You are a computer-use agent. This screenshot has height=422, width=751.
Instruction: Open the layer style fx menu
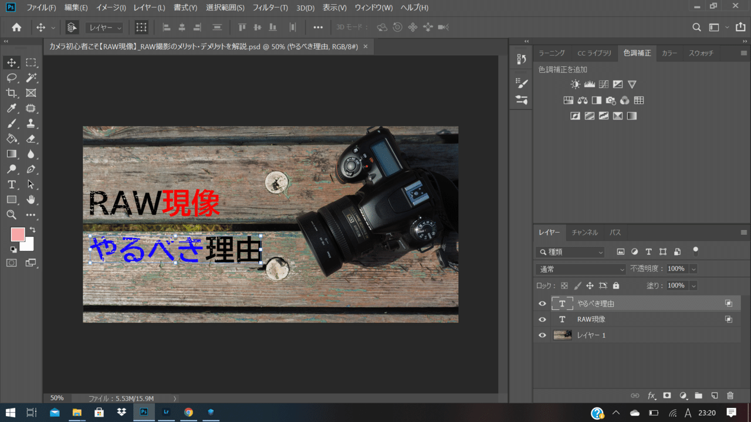651,396
